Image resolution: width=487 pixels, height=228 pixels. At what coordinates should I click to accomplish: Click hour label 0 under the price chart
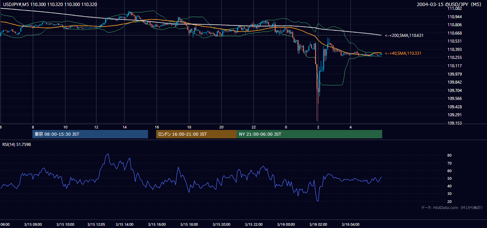pyautogui.click(x=286, y=127)
